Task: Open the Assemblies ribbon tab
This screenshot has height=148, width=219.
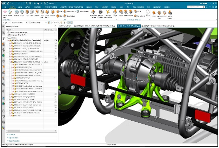Action: coord(38,7)
